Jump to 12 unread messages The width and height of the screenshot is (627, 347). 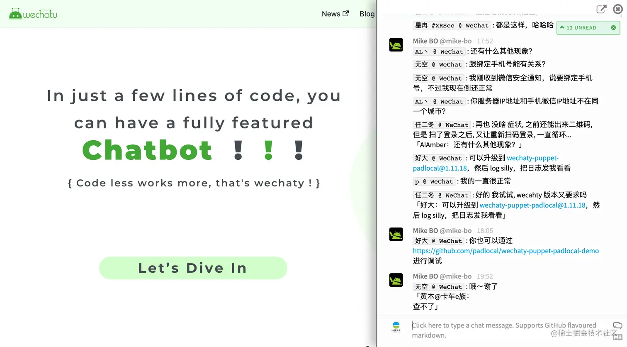[581, 27]
